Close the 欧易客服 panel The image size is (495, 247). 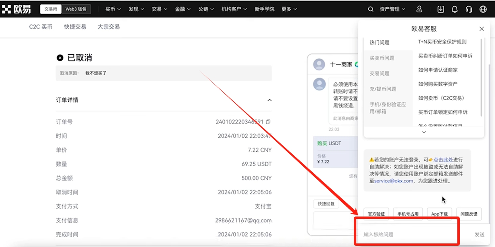[482, 29]
